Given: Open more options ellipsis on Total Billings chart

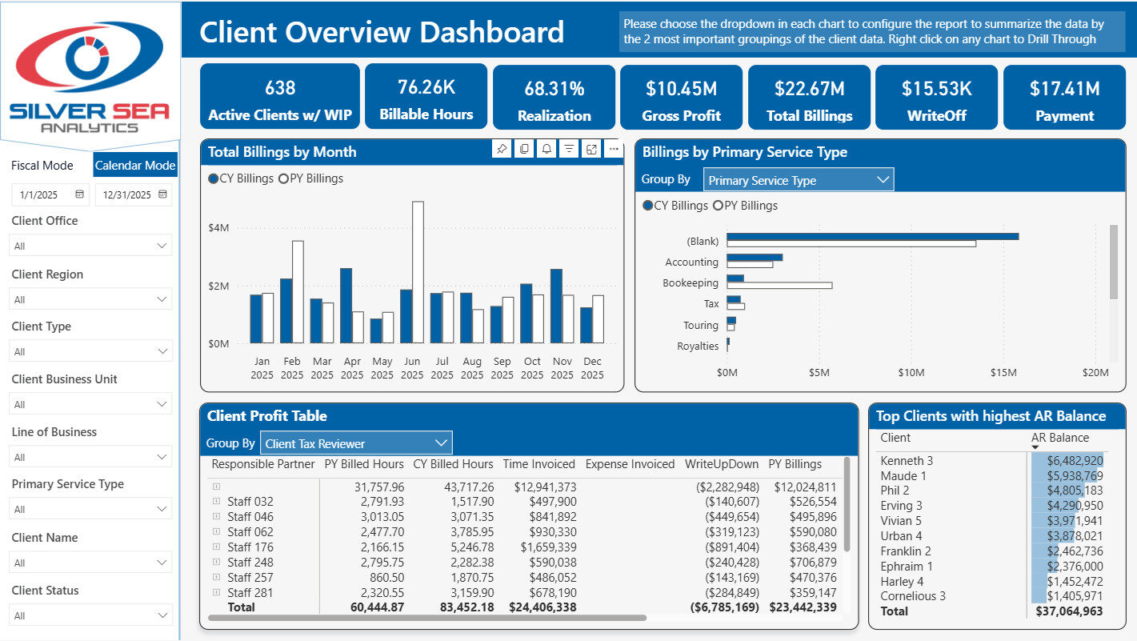Looking at the screenshot, I should click(614, 149).
